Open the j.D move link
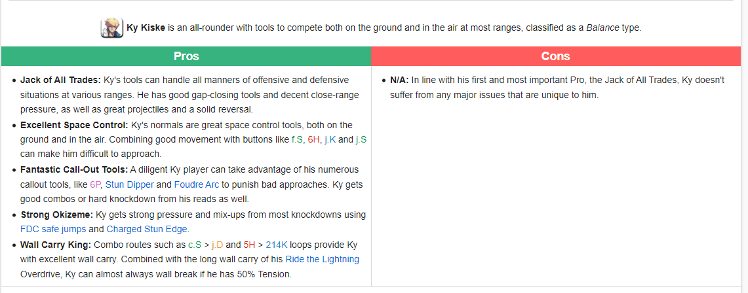Viewport: 748px width, 293px height. pos(217,245)
